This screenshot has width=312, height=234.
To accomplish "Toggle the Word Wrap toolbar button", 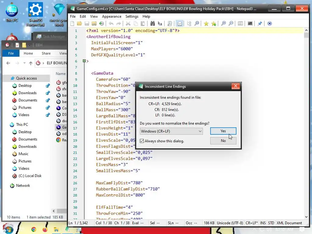I will point(179,23).
